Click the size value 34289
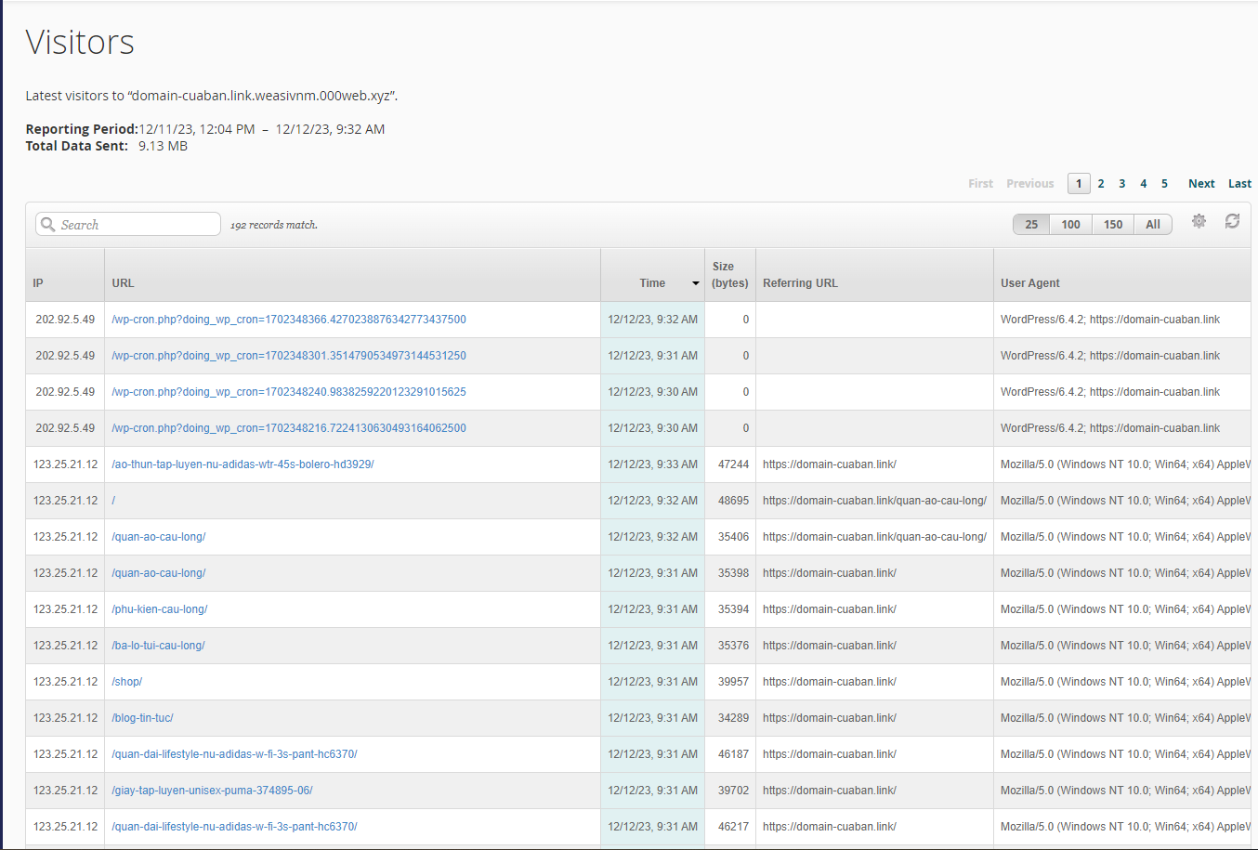 point(733,718)
